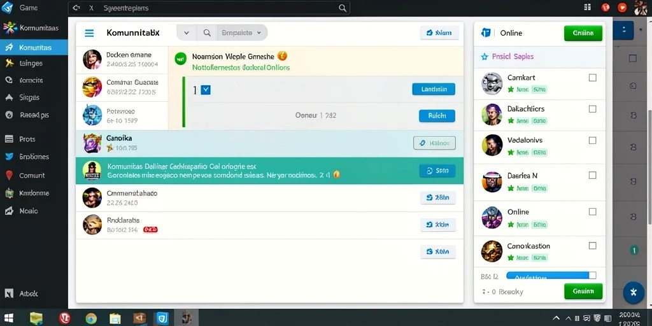Tick the checkbox for Canokastion
Viewport: 652px width, 326px height.
point(593,246)
